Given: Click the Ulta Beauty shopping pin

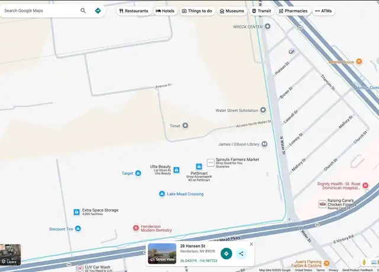Looking at the screenshot, I should [176, 170].
